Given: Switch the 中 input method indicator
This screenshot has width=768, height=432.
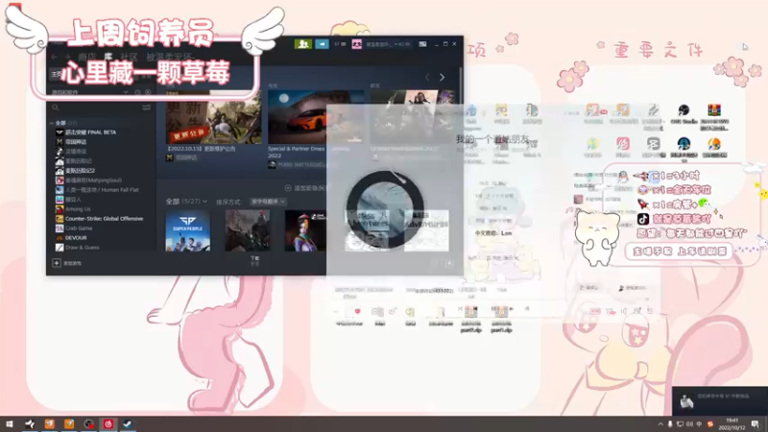Looking at the screenshot, I should 700,424.
